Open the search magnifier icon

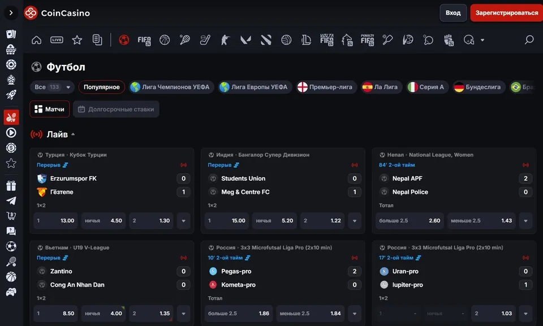529,40
